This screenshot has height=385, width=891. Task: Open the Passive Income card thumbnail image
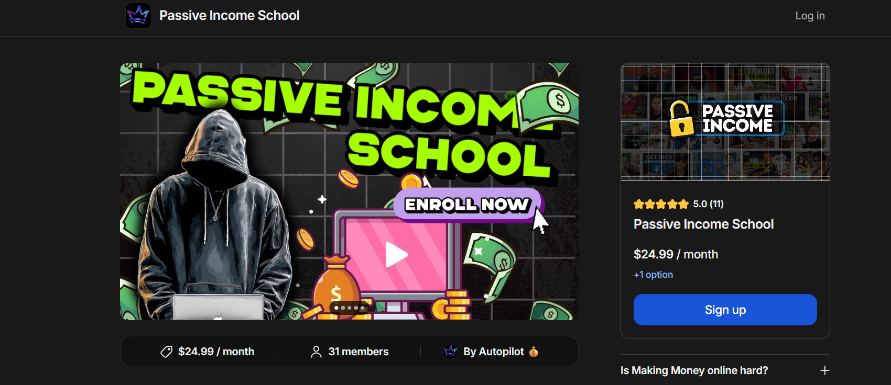725,122
